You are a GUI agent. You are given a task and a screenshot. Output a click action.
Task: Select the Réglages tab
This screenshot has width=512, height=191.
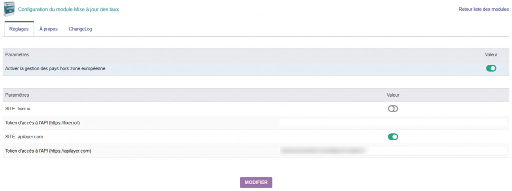click(x=19, y=29)
